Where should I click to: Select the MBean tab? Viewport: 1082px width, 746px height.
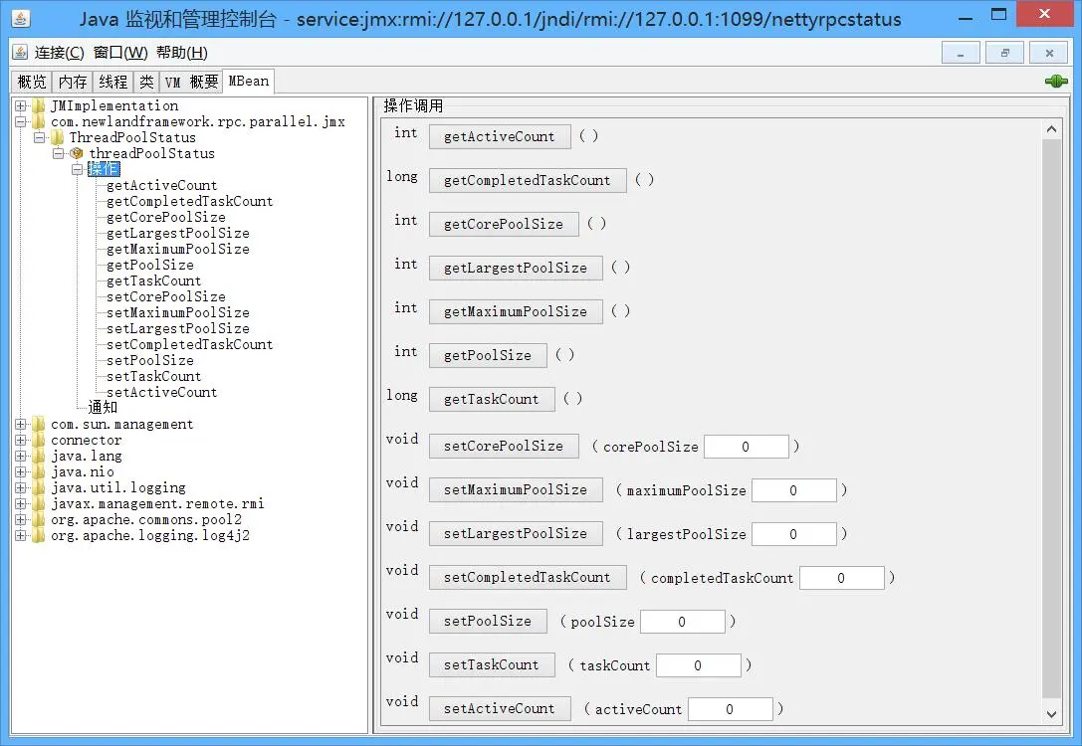coord(249,81)
